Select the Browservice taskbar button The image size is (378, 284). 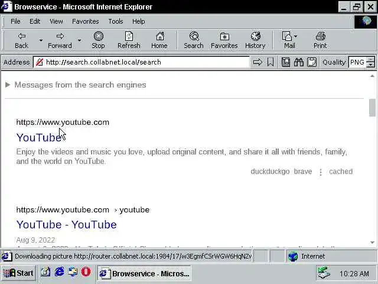144,273
